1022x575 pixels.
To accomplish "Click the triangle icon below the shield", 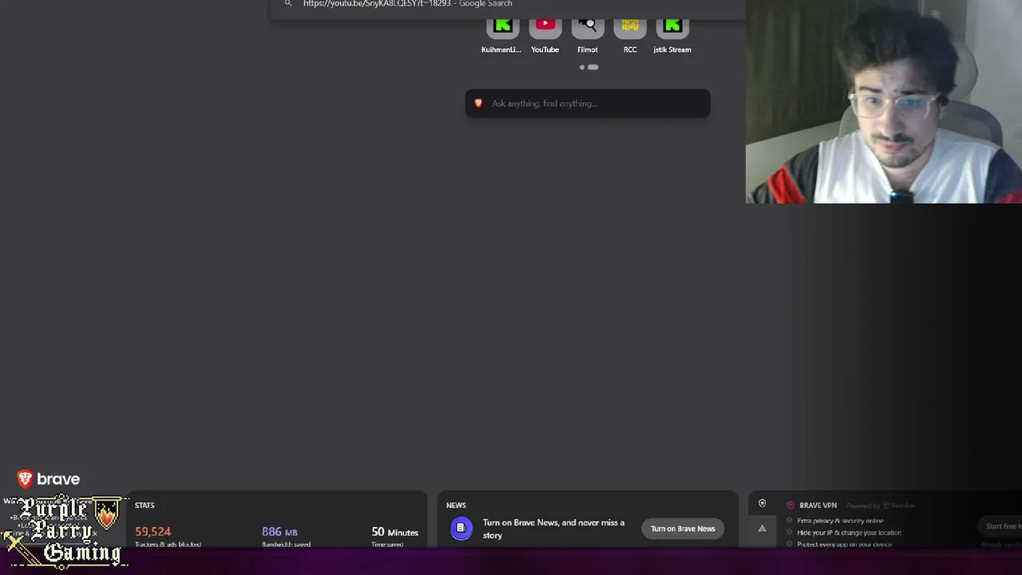I will coord(762,528).
